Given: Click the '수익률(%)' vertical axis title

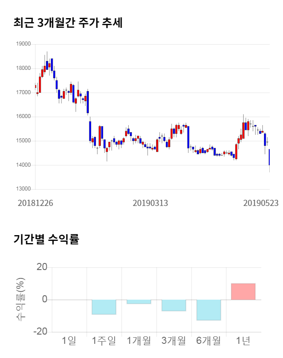Looking at the screenshot, I should coord(21,300).
